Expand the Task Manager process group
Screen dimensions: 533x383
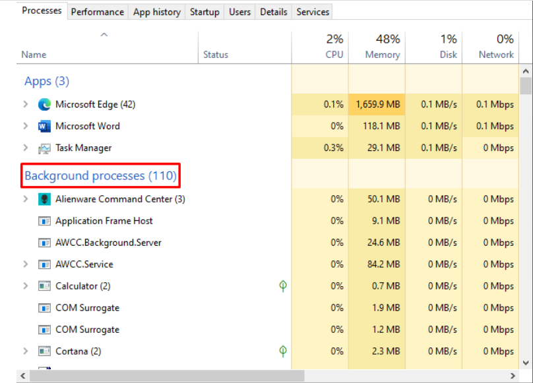(26, 148)
